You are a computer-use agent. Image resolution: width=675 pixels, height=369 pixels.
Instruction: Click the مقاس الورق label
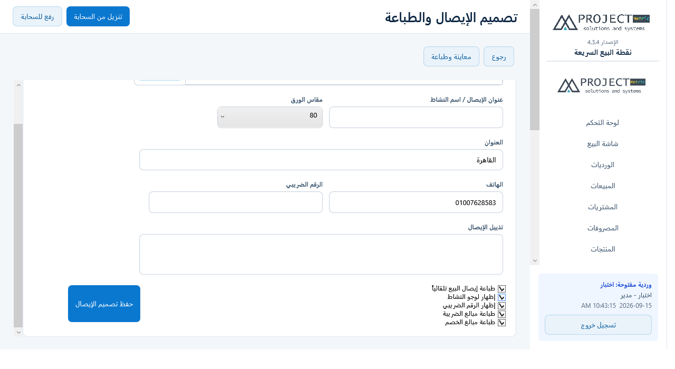pos(307,100)
